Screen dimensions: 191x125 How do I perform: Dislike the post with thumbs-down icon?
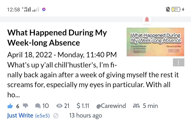(x=26, y=106)
